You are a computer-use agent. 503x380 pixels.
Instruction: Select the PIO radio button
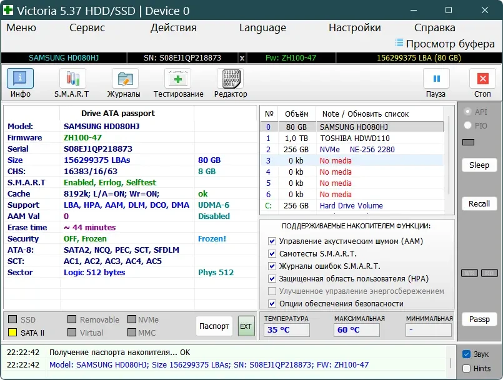click(467, 125)
